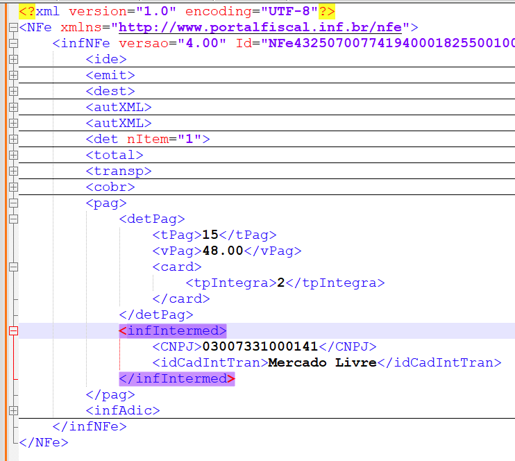
Task: Click the encoding "UTF-8" value
Action: [x=289, y=12]
